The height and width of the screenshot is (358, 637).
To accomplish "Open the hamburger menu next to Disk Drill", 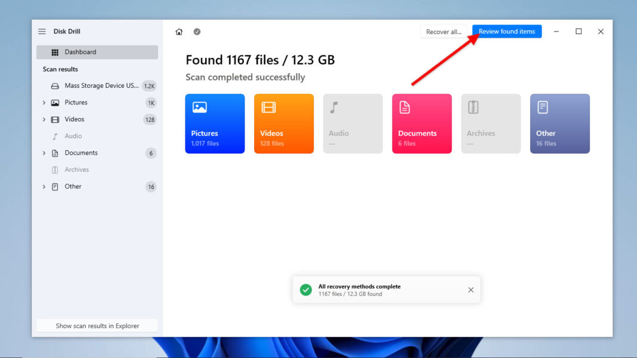I will tap(42, 31).
